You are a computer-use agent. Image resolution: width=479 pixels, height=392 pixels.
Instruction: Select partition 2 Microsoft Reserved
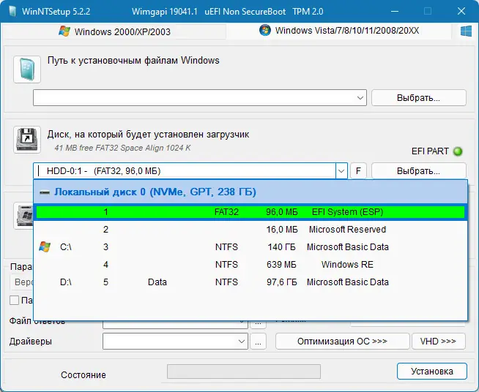(250, 230)
